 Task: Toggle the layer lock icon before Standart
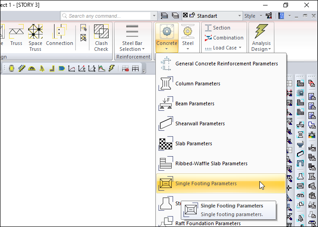tap(192, 15)
